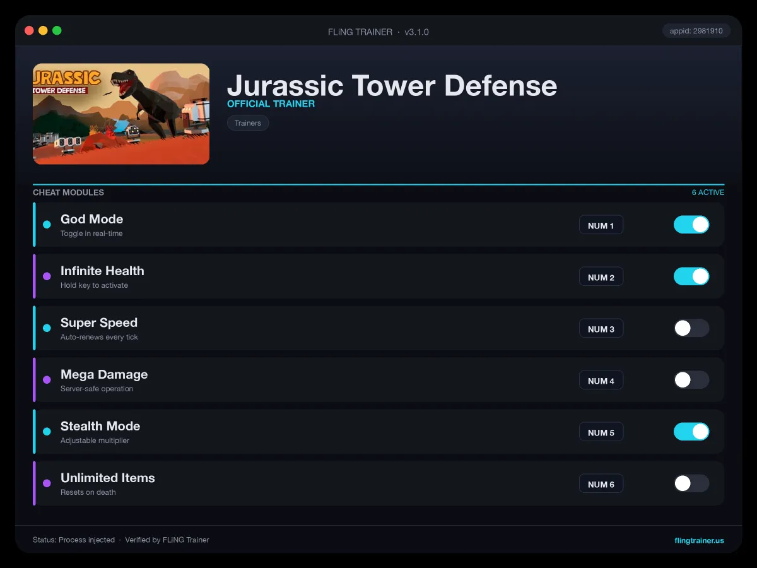757x568 pixels.
Task: Enable Unlimited Items toggle
Action: [x=691, y=483]
